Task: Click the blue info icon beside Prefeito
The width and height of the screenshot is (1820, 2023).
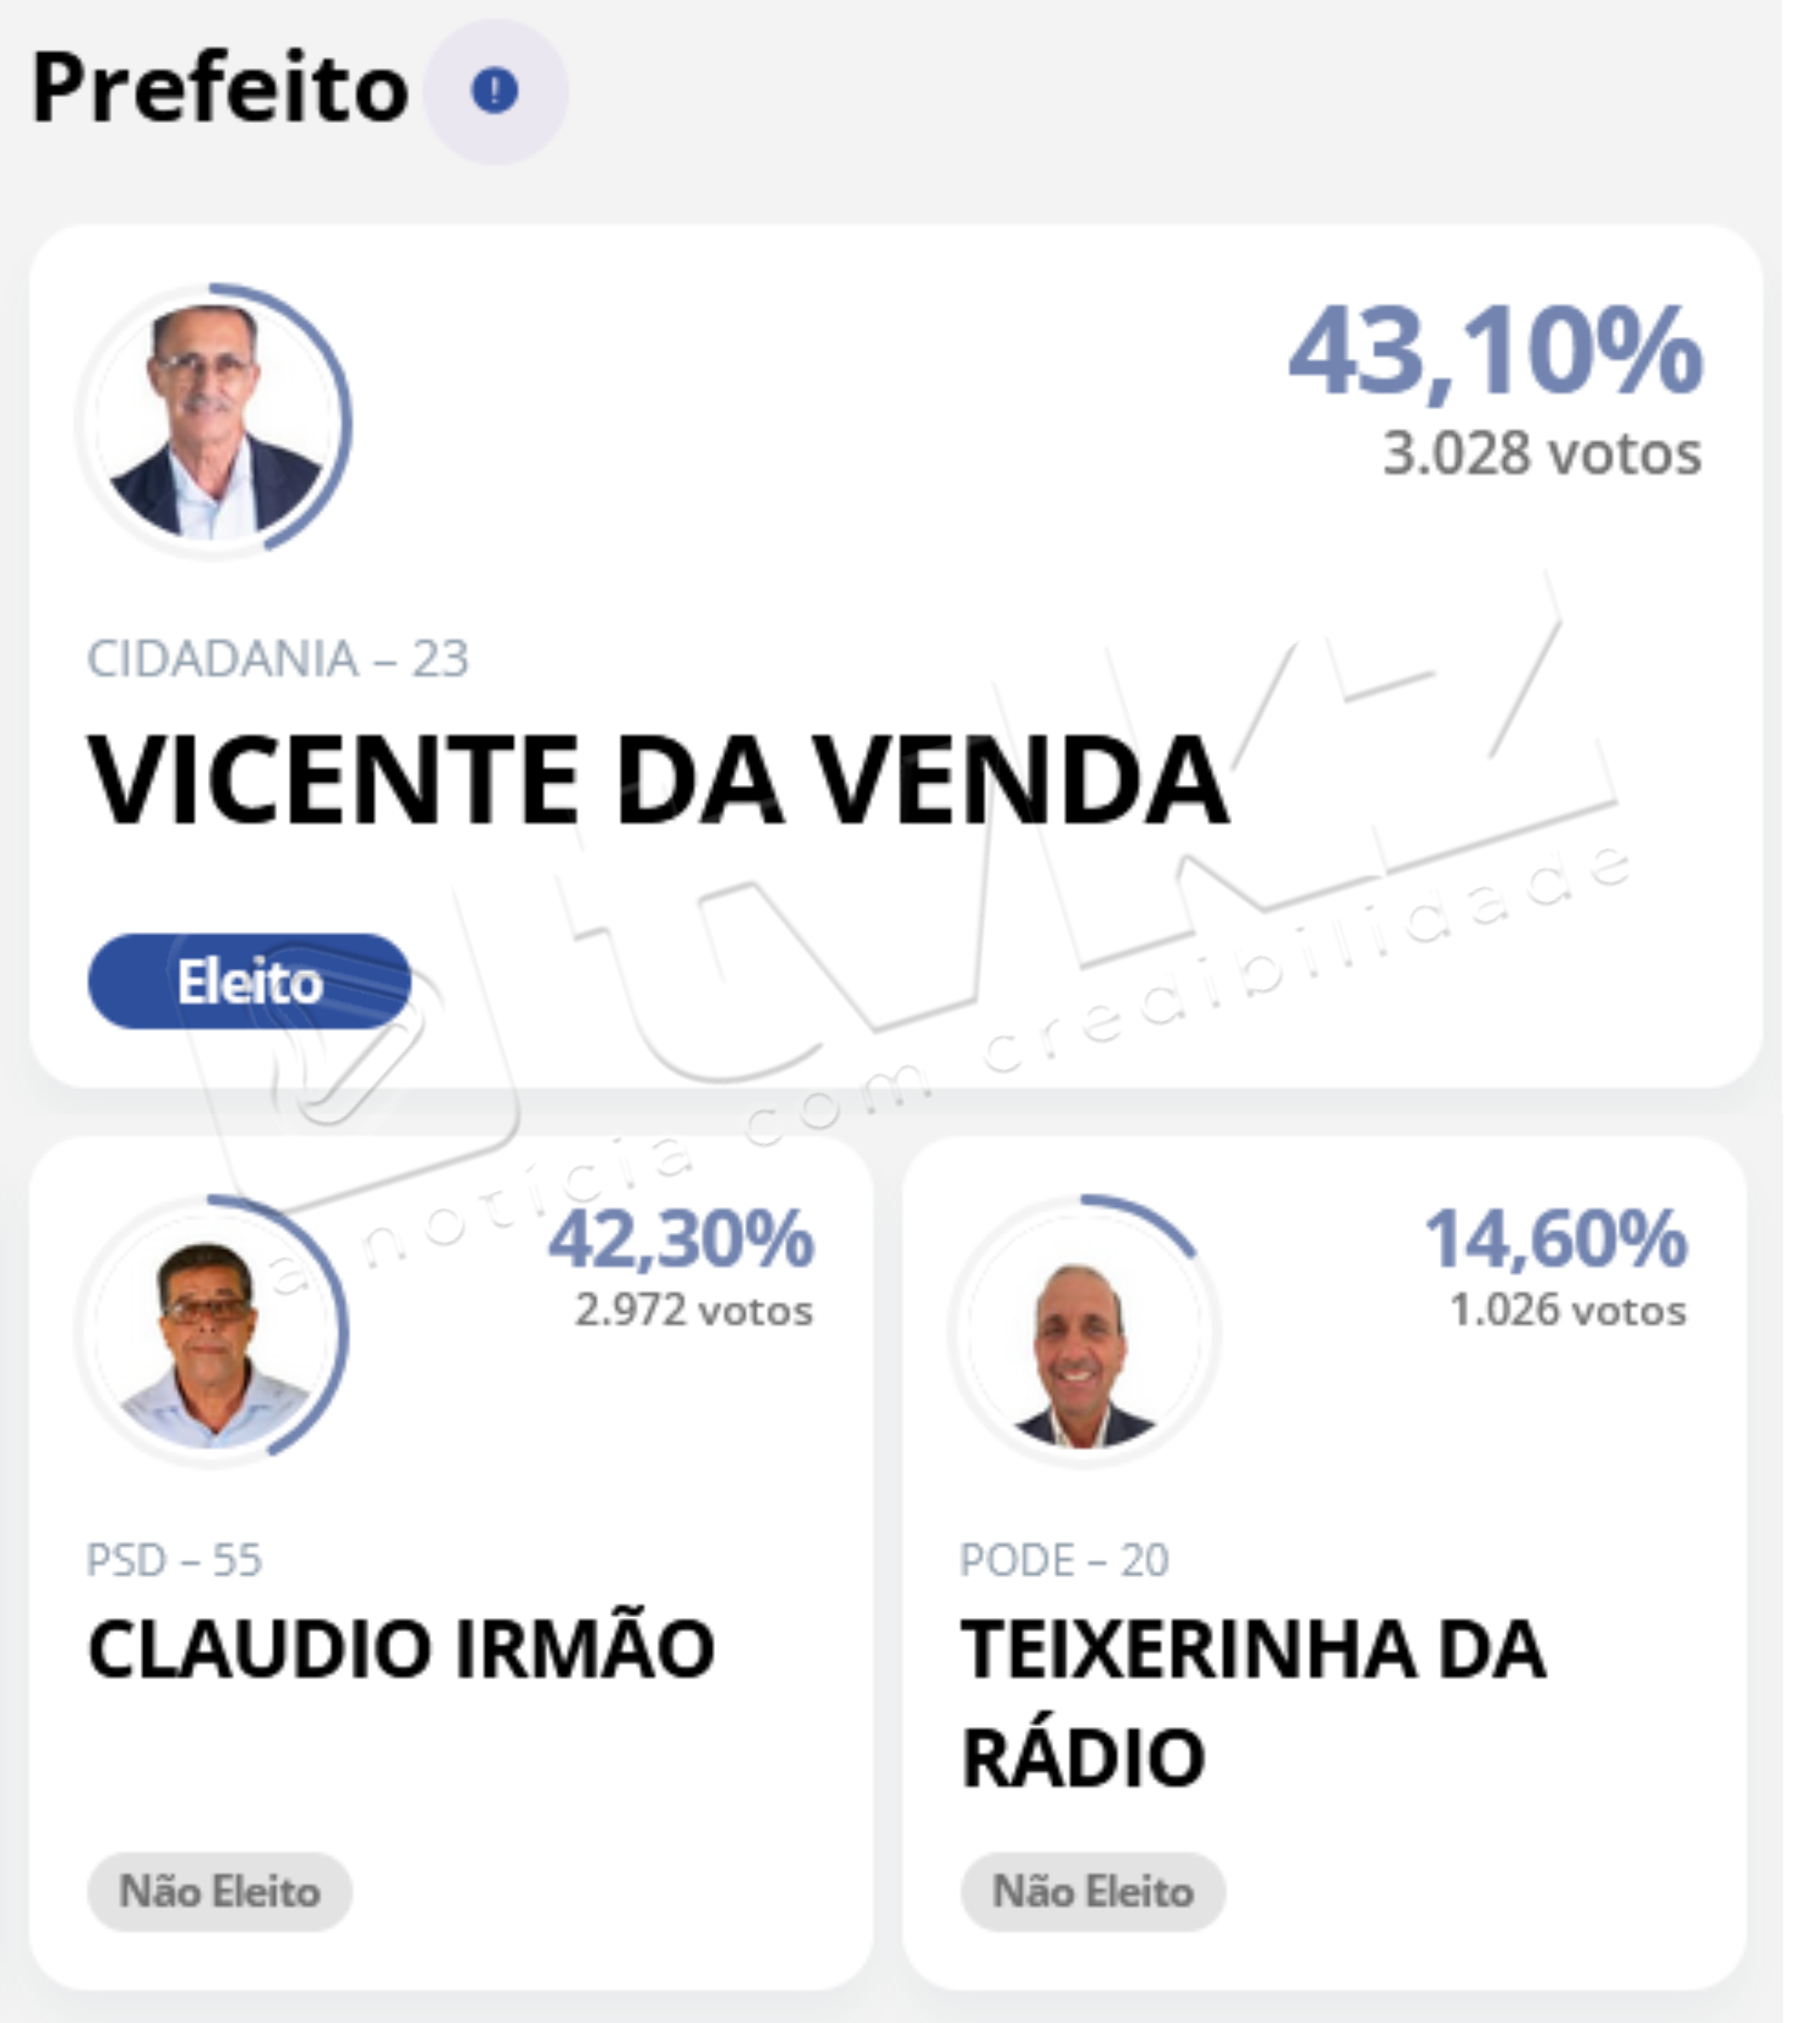Action: (x=495, y=91)
